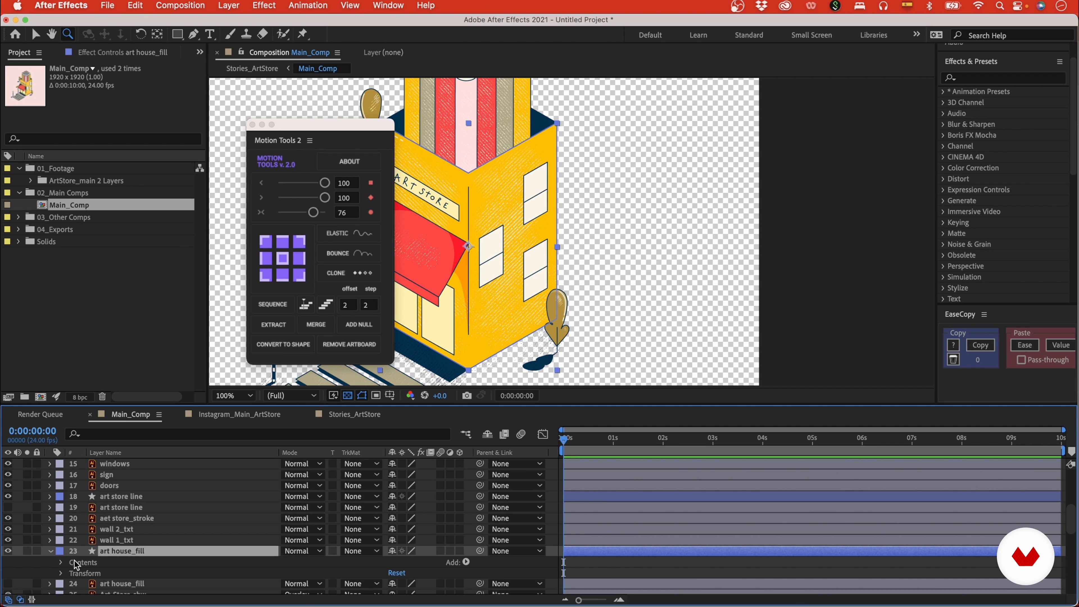Hide layer 23 art house_fill
The width and height of the screenshot is (1079, 607).
(x=8, y=551)
